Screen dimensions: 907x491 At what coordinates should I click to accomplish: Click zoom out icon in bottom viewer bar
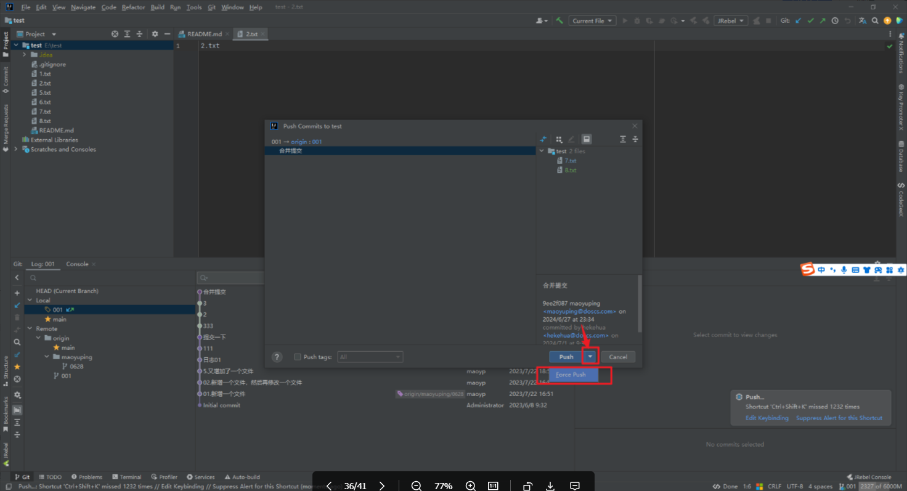click(x=416, y=486)
